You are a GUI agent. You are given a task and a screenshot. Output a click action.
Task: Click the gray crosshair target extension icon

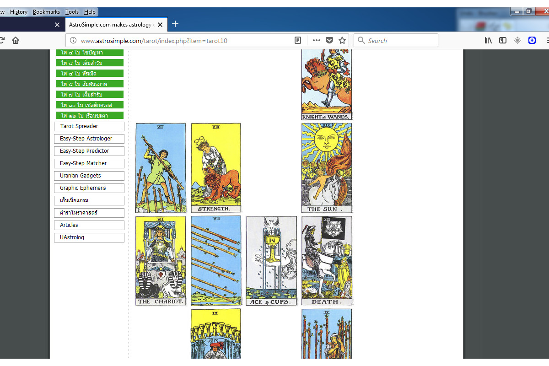click(x=517, y=40)
